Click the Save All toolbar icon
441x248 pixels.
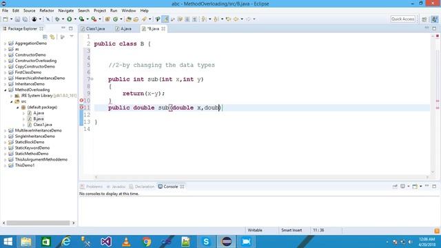[x=25, y=19]
